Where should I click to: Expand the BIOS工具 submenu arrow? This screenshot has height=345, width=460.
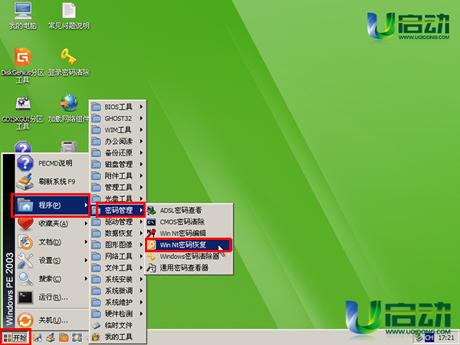[141, 107]
